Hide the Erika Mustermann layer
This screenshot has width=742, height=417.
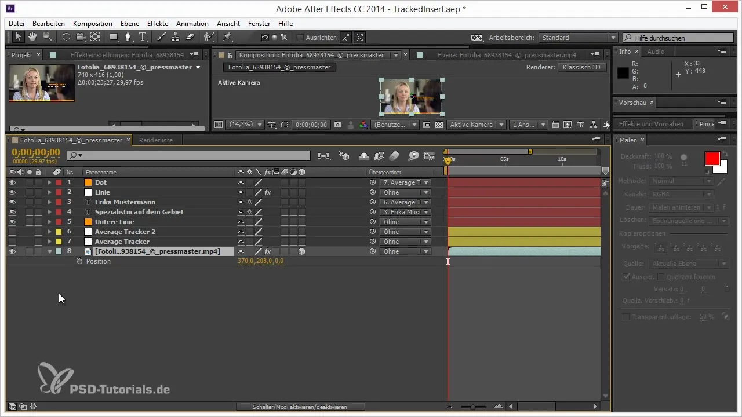pyautogui.click(x=12, y=202)
